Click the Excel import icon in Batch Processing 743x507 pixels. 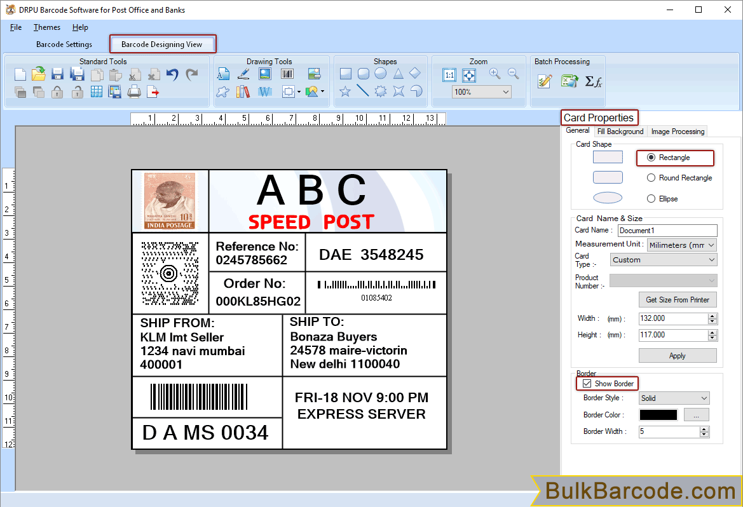569,81
